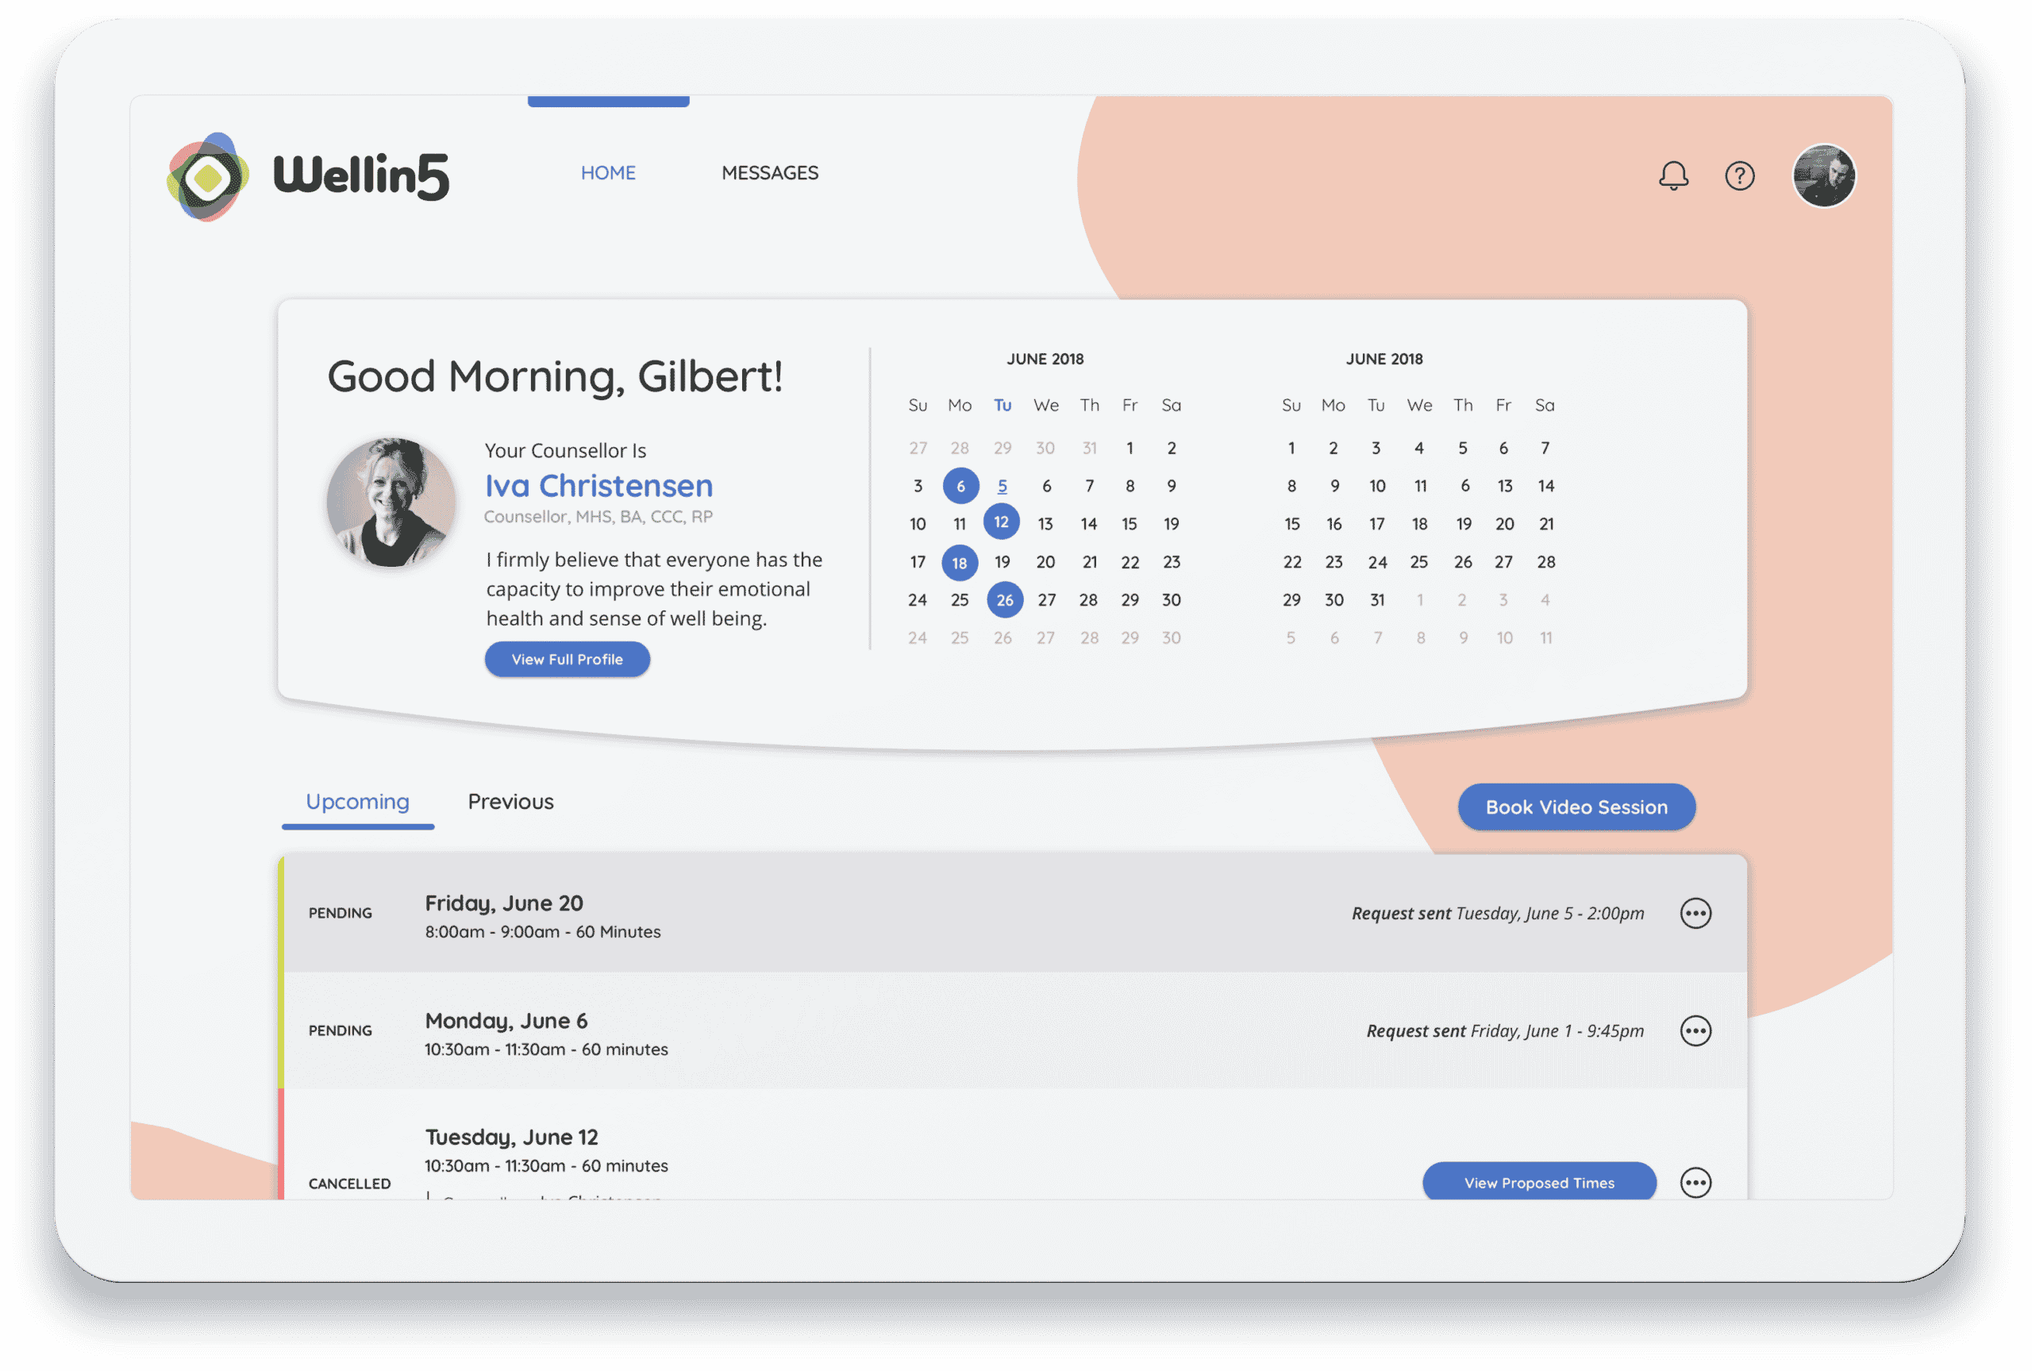Click 'Counsellor, MHS, BA, CCC, RP' credentials text

pos(598,517)
